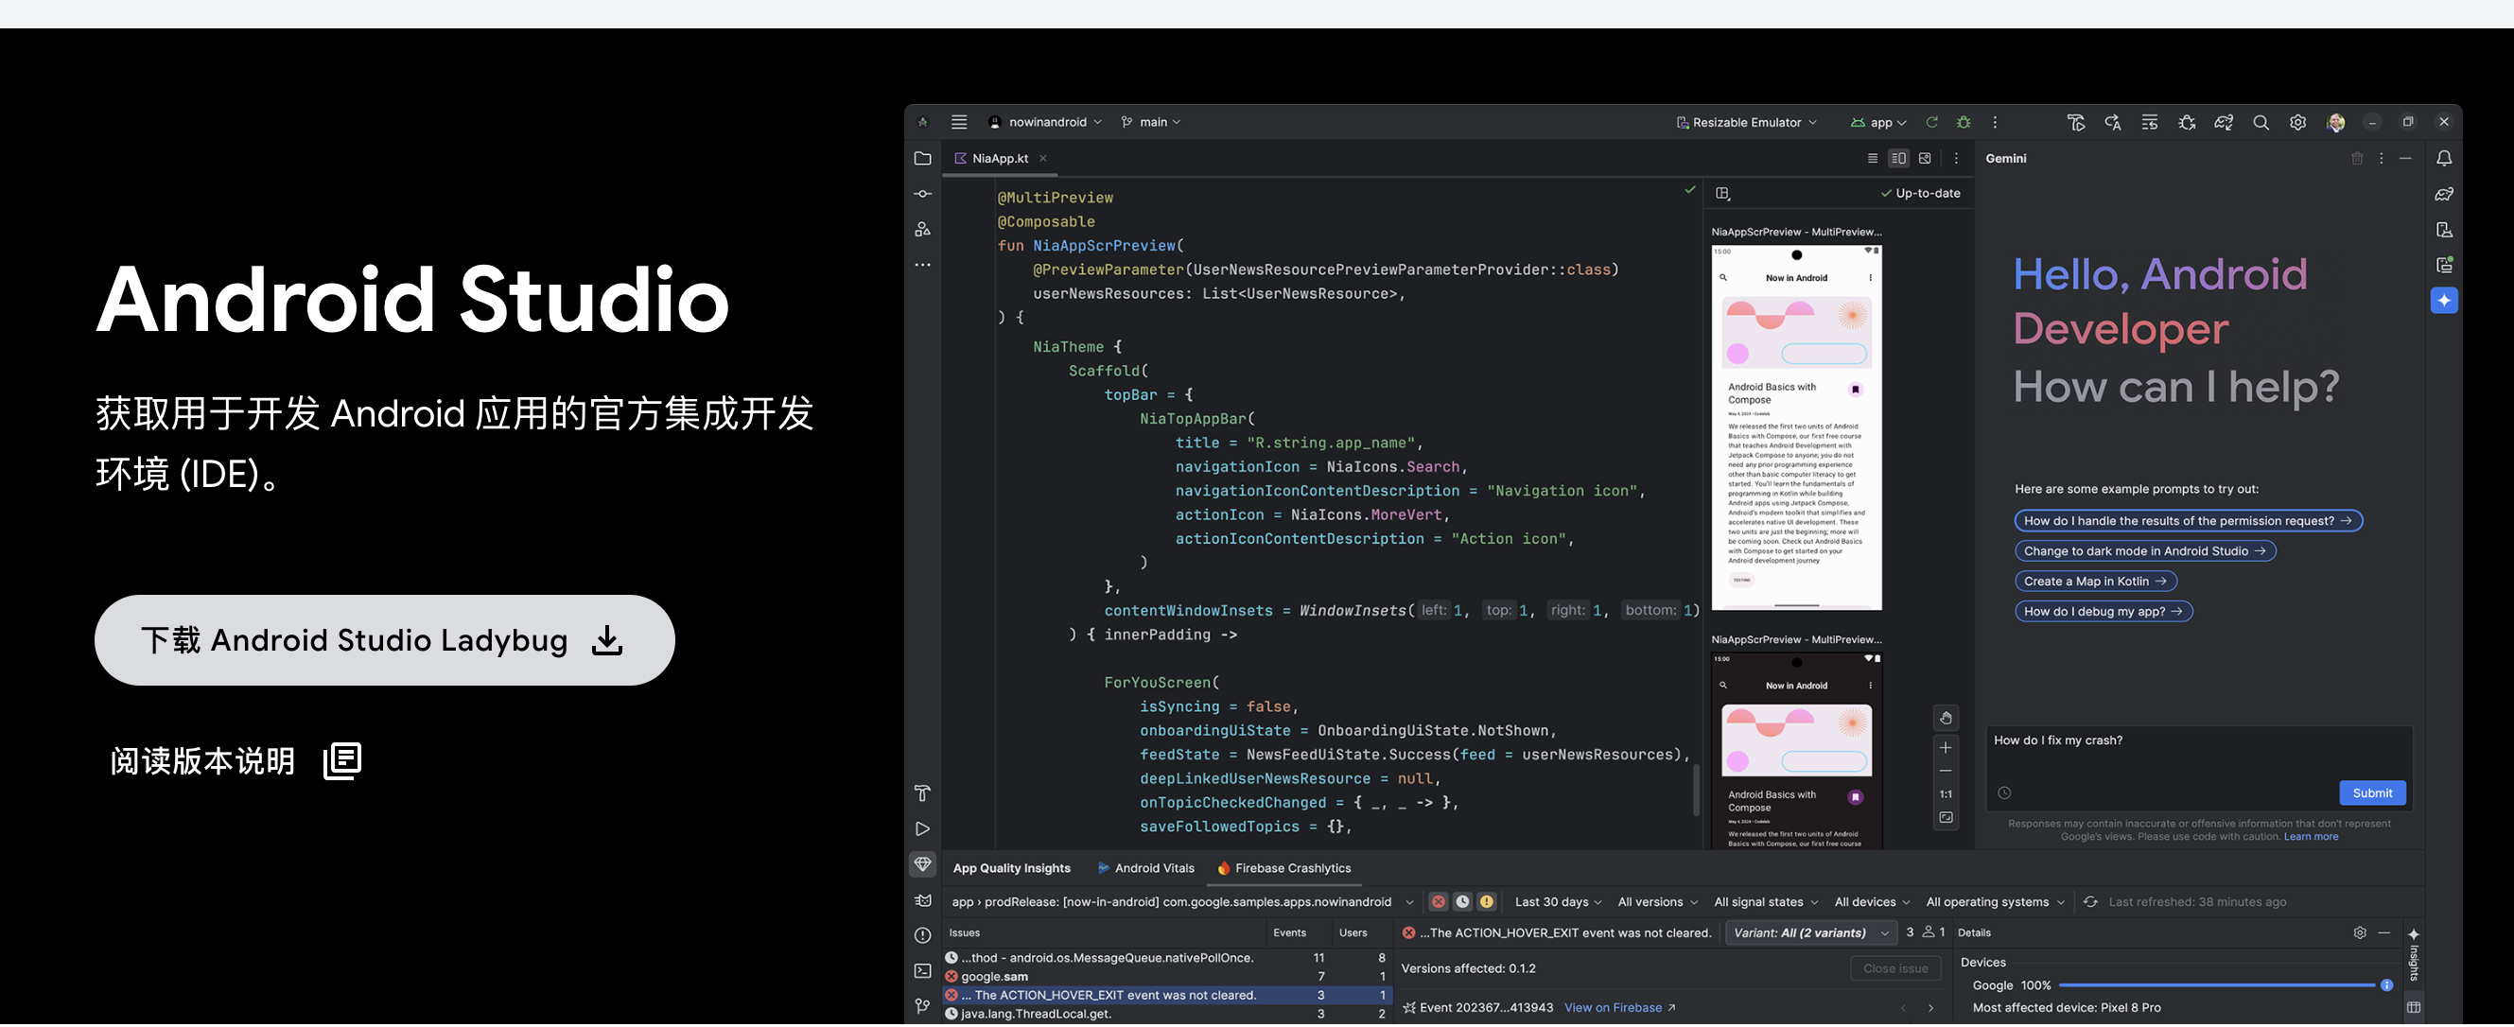Screen dimensions: 2514x1027
Task: Open the Variant: All (2 variants) dropdown
Action: point(1810,933)
